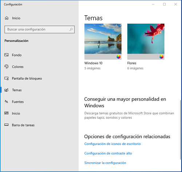Open Configuración de contraste alto link
The height and width of the screenshot is (172, 182).
(108, 153)
